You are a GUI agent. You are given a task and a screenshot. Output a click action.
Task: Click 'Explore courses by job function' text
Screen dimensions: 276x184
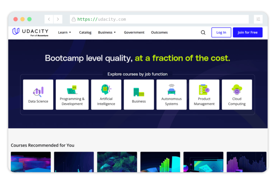[x=138, y=74]
